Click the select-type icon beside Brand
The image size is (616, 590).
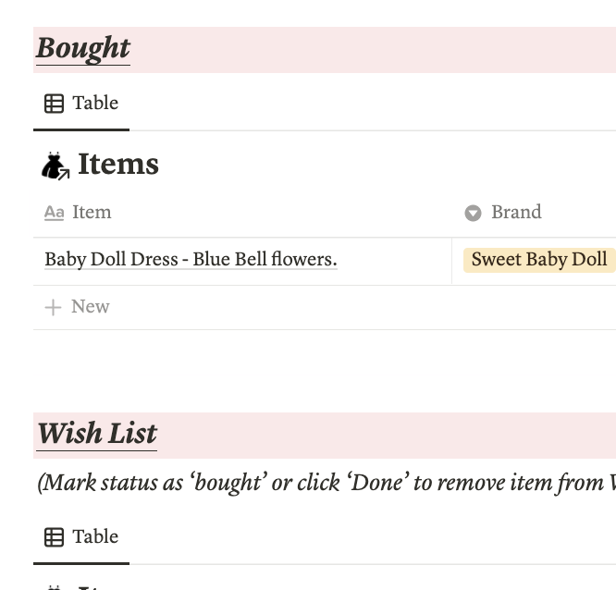point(473,214)
